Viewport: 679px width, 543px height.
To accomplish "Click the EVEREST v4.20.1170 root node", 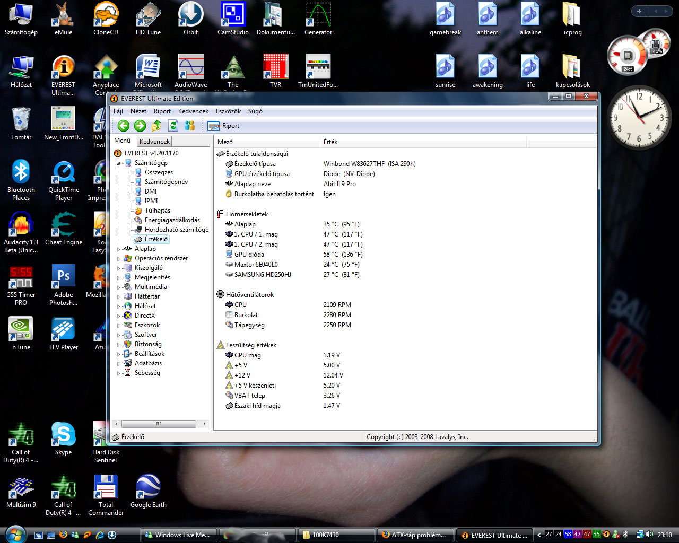I will 152,153.
